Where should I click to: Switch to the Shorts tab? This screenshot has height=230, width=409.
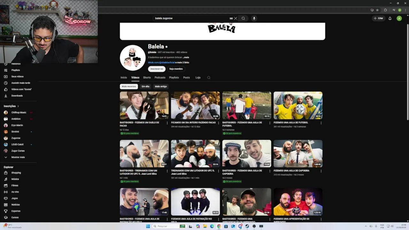(x=147, y=78)
